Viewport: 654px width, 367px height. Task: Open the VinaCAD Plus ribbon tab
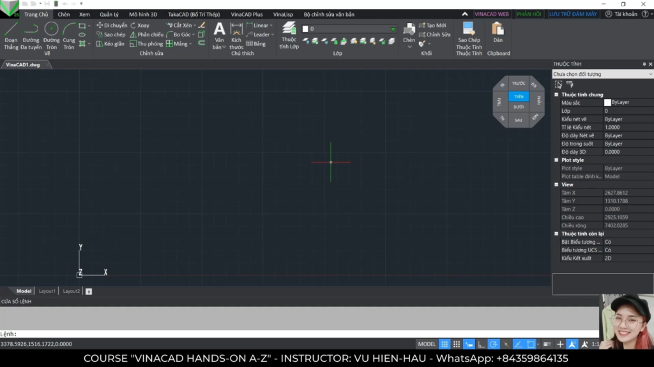(247, 14)
